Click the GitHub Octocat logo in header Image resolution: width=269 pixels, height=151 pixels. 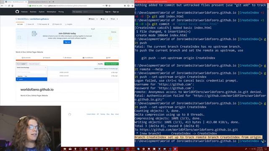click(x=17, y=12)
